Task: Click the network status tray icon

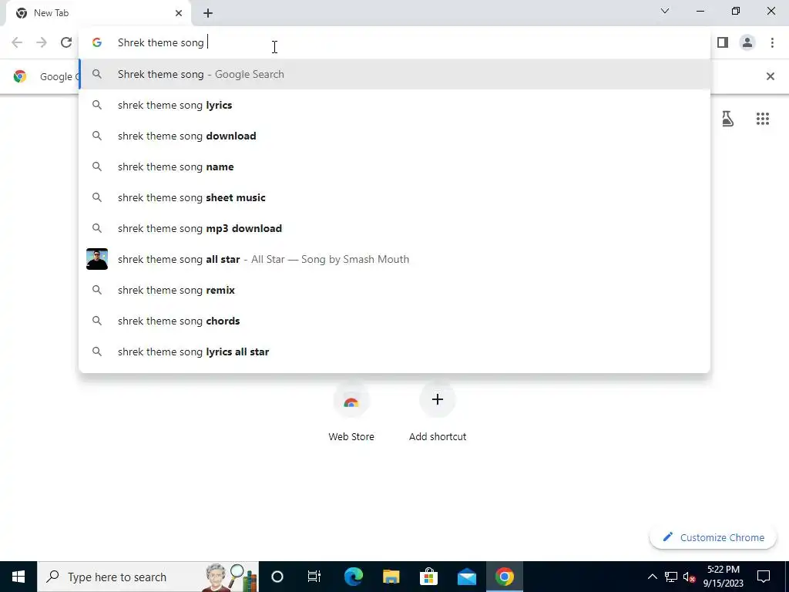Action: tap(671, 577)
